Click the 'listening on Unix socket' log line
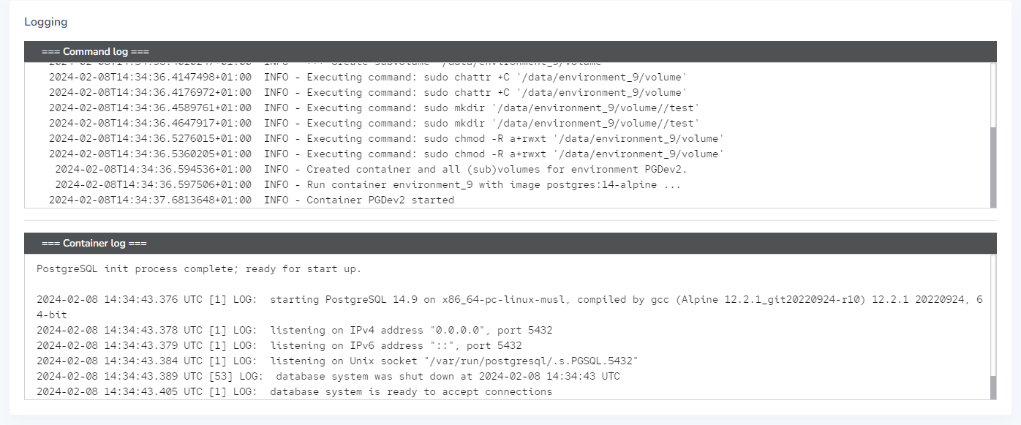The width and height of the screenshot is (1021, 425). click(337, 361)
